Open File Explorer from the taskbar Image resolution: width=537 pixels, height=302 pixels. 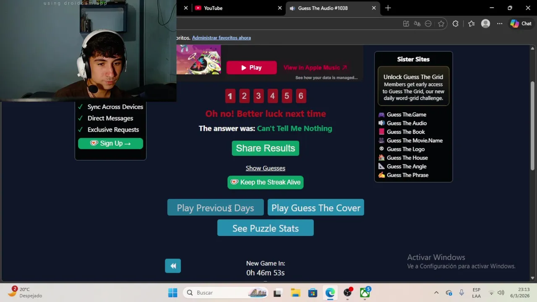(x=295, y=293)
